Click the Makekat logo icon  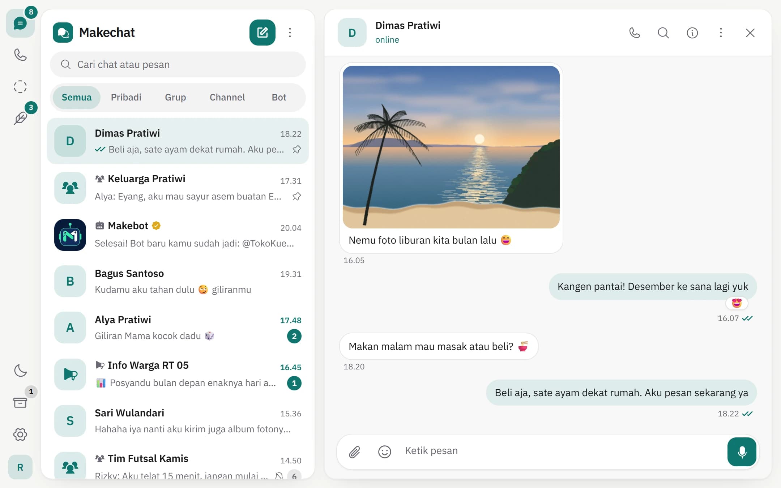pyautogui.click(x=63, y=33)
